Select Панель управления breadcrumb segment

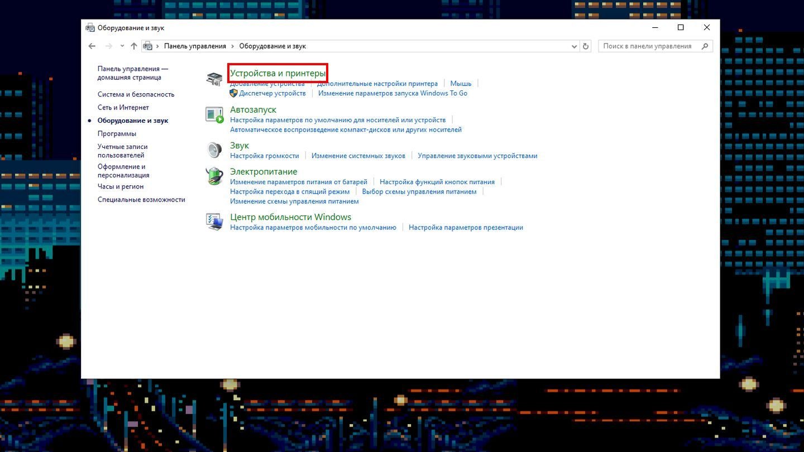coord(195,46)
